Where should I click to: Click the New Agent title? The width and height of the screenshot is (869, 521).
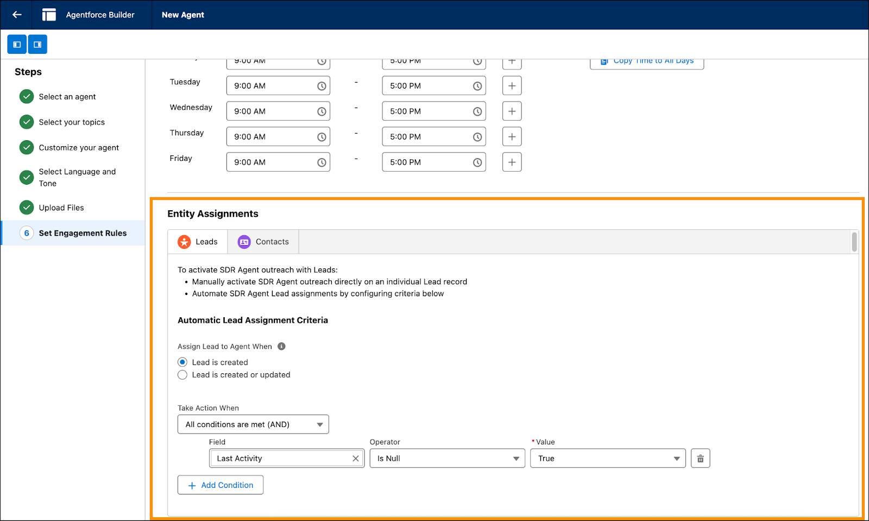[x=183, y=15]
